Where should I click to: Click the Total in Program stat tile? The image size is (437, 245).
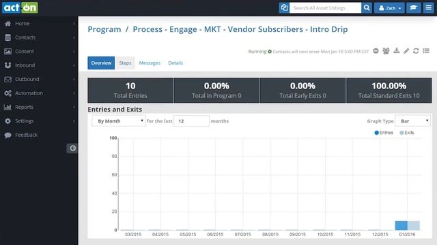216,91
